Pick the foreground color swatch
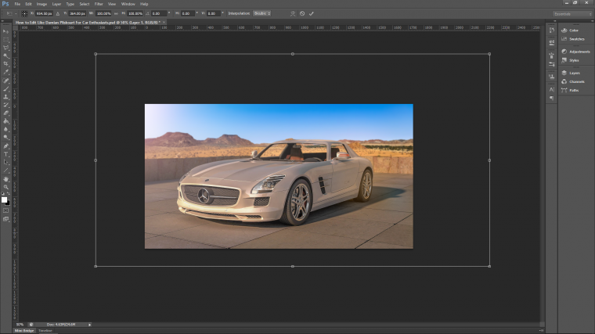This screenshot has width=595, height=334. (x=4, y=199)
